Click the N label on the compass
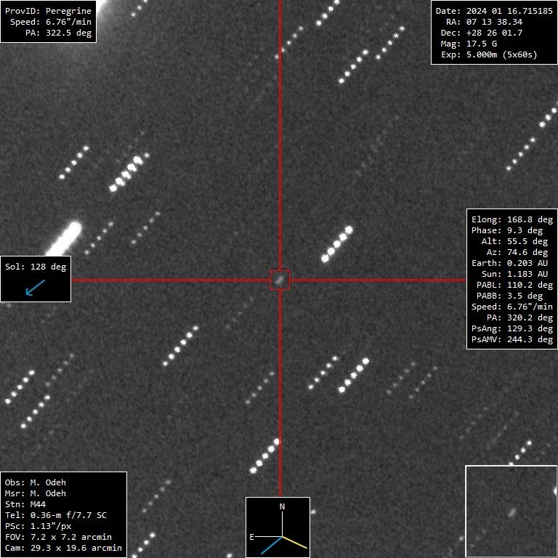This screenshot has width=558, height=558. point(282,506)
